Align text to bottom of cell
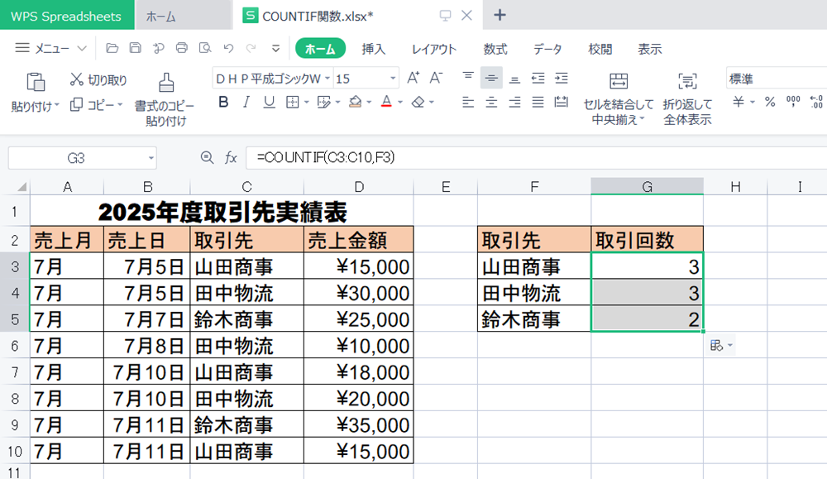Screen dimensions: 827x479 514,79
